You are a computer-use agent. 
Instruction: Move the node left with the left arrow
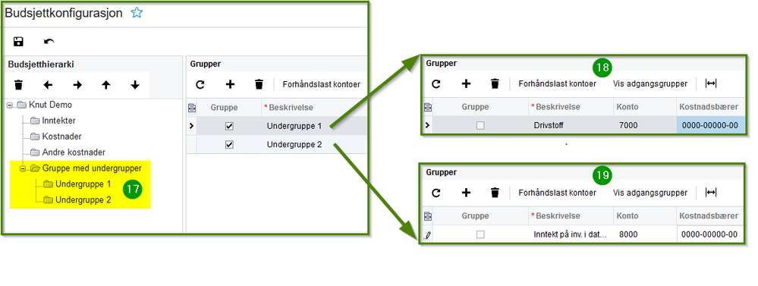point(48,86)
